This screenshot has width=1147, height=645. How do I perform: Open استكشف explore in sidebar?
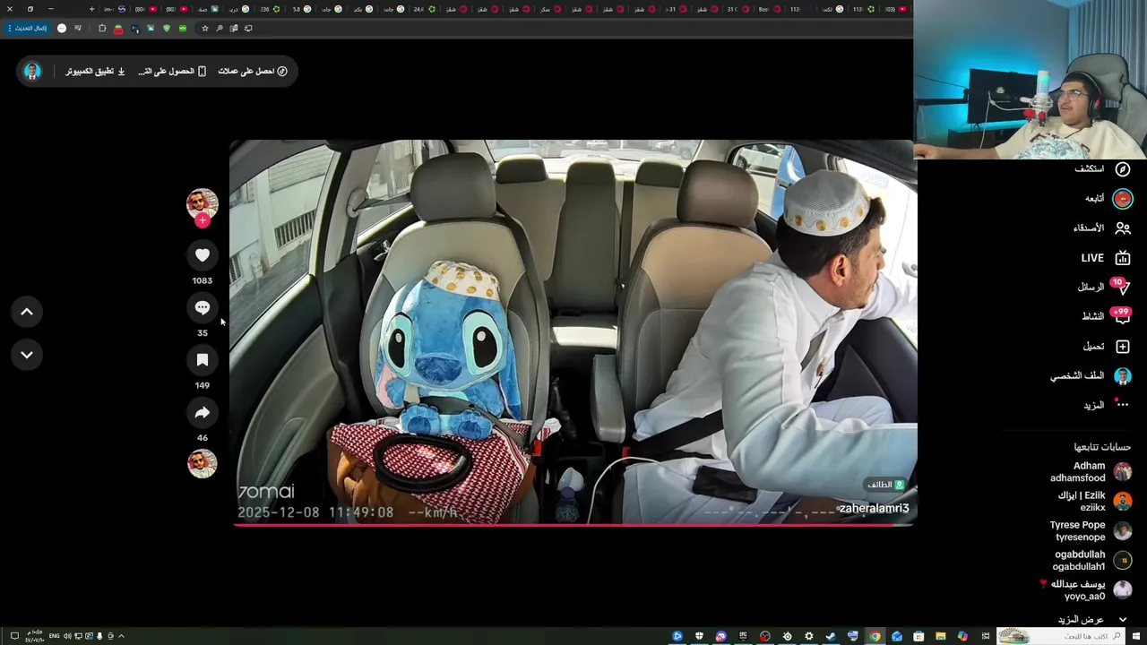1102,169
